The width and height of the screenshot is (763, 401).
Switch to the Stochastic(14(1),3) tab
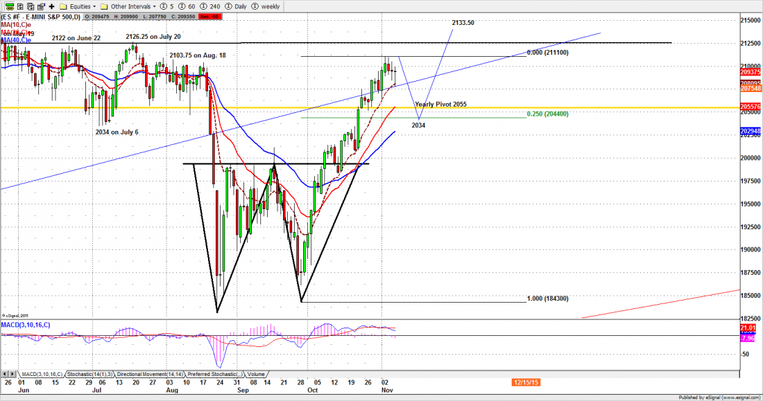[x=90, y=374]
